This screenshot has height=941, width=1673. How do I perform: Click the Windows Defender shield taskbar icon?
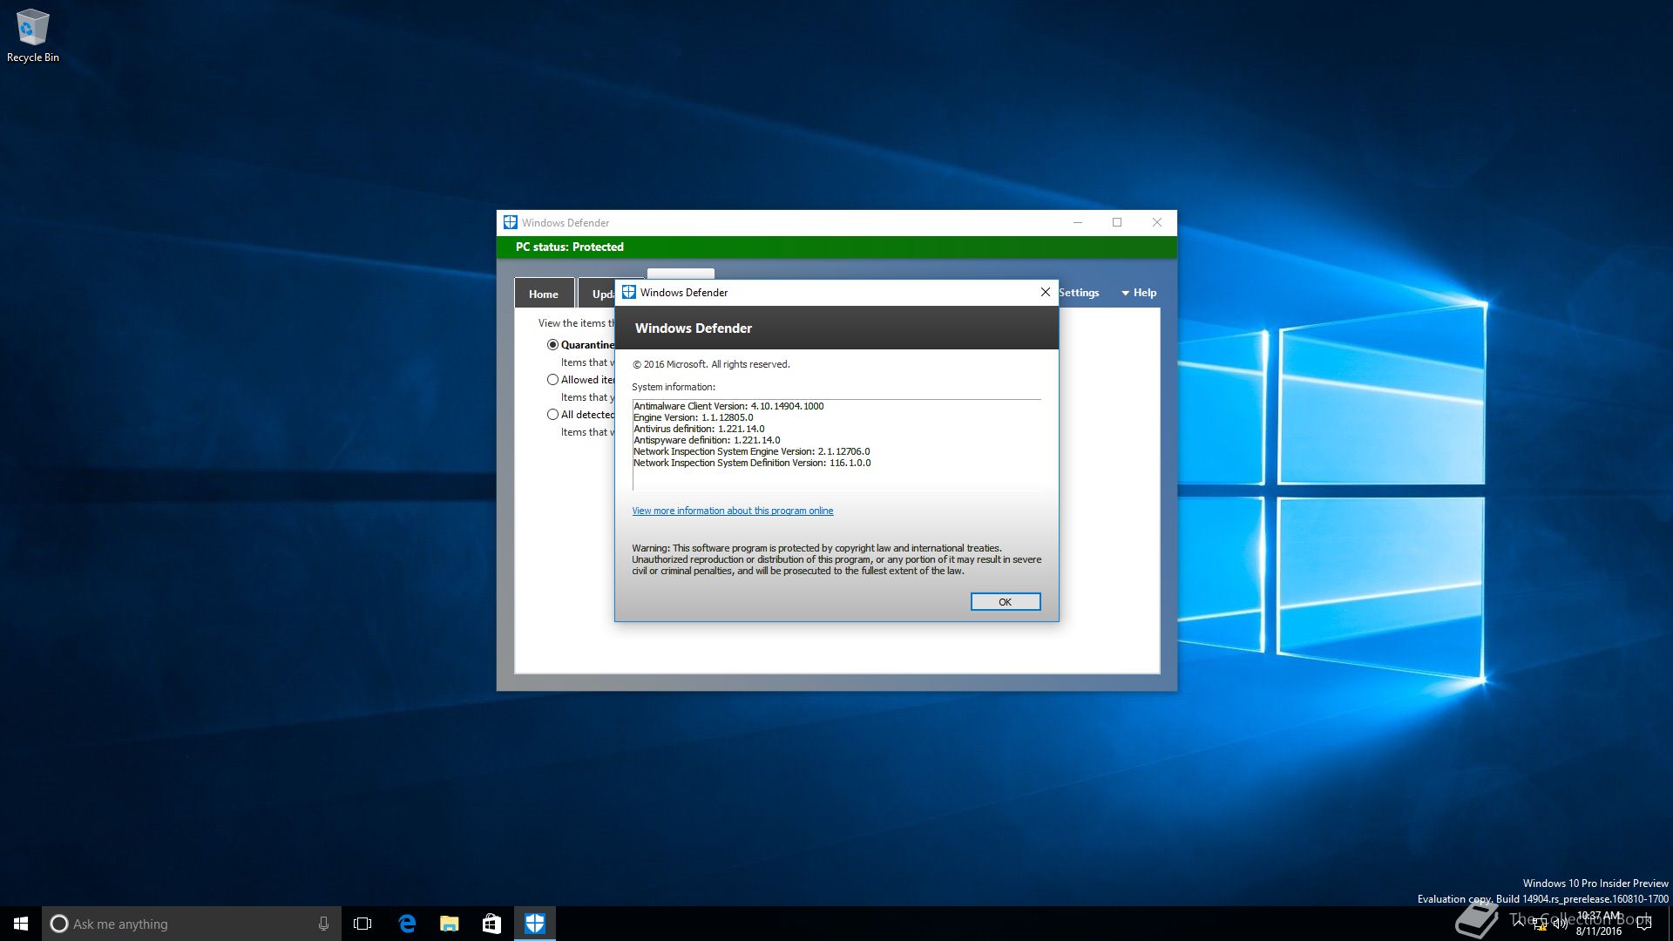click(534, 924)
